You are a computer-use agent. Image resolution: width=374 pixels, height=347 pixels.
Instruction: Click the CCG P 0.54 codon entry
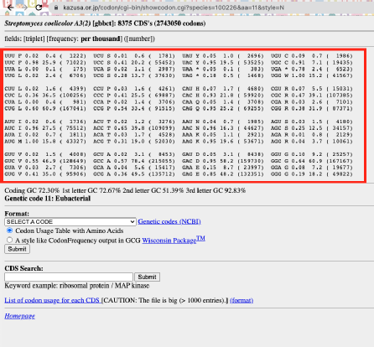(x=134, y=108)
